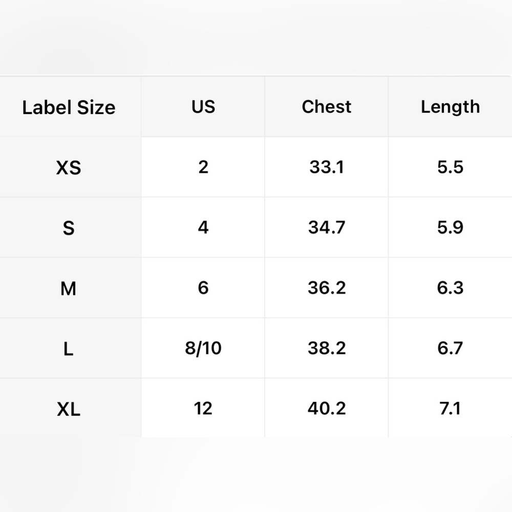The width and height of the screenshot is (512, 512).
Task: Click the XS size label cell
Action: [x=69, y=167]
